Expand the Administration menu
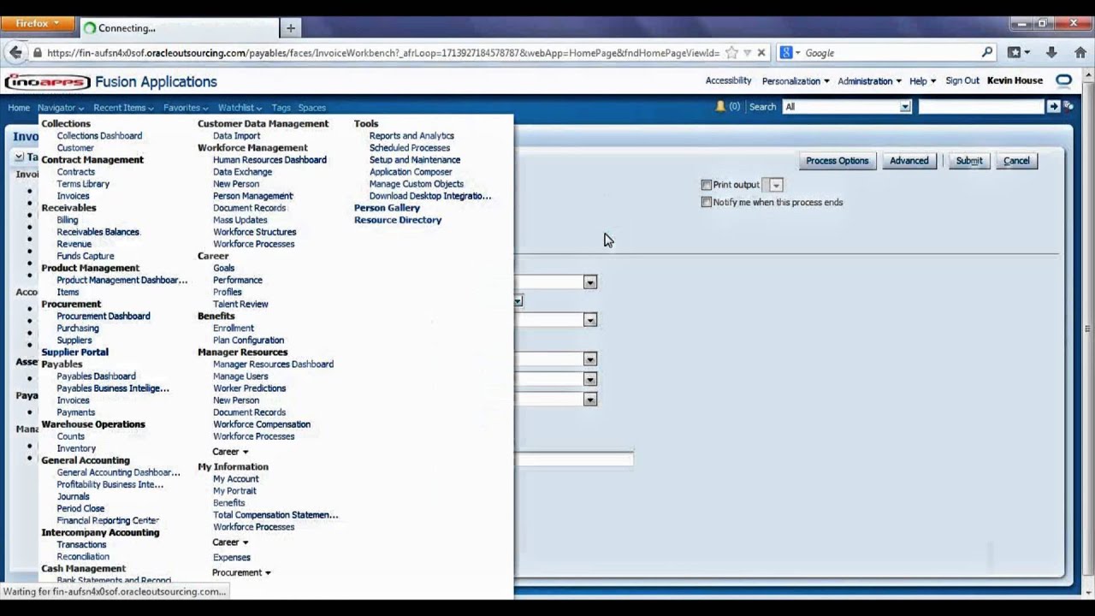 coord(869,81)
